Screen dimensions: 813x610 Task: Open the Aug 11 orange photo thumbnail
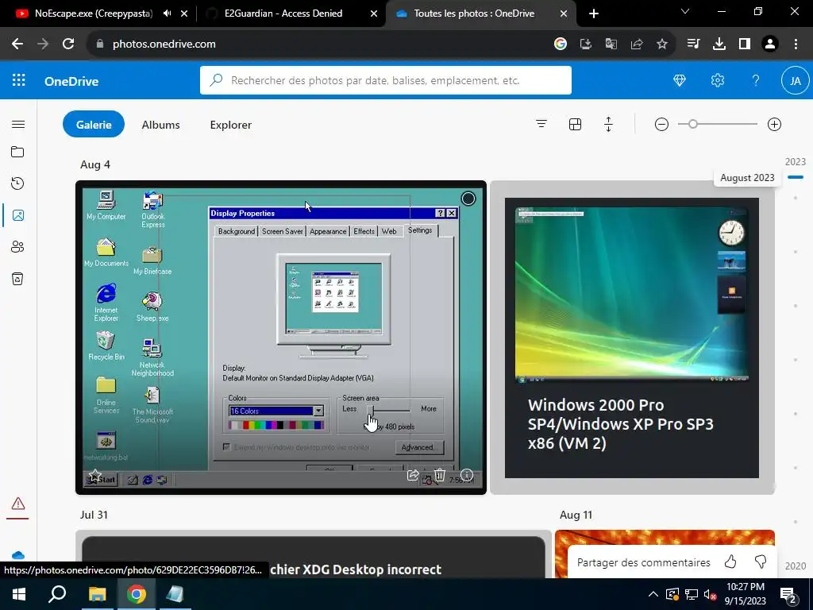665,554
